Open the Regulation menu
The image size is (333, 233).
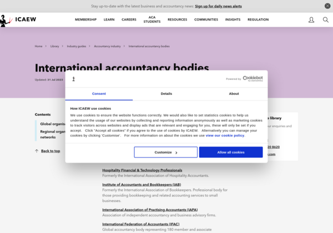pyautogui.click(x=258, y=19)
